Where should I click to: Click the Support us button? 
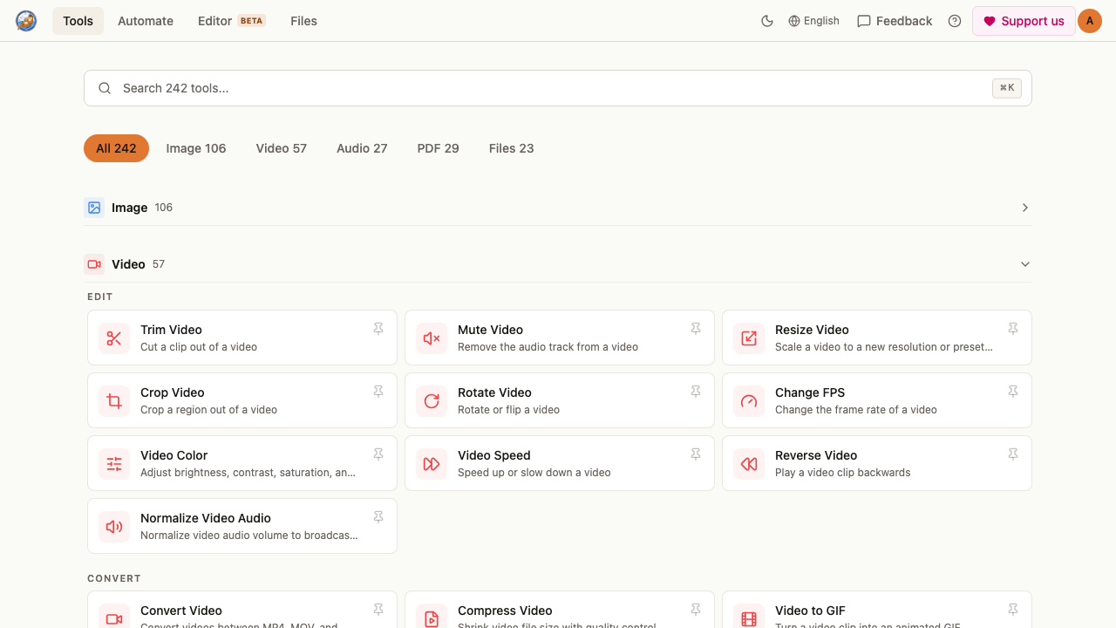(x=1024, y=21)
